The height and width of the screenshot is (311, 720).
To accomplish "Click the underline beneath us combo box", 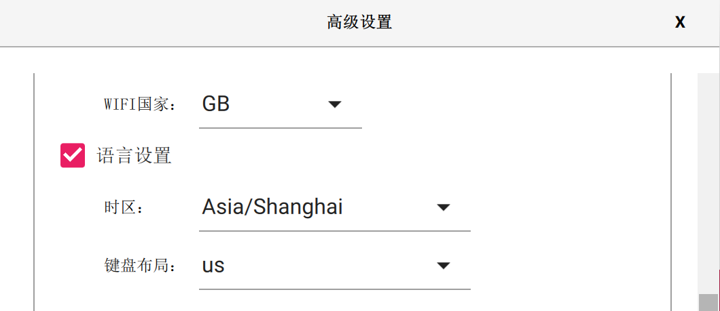I will tap(334, 289).
